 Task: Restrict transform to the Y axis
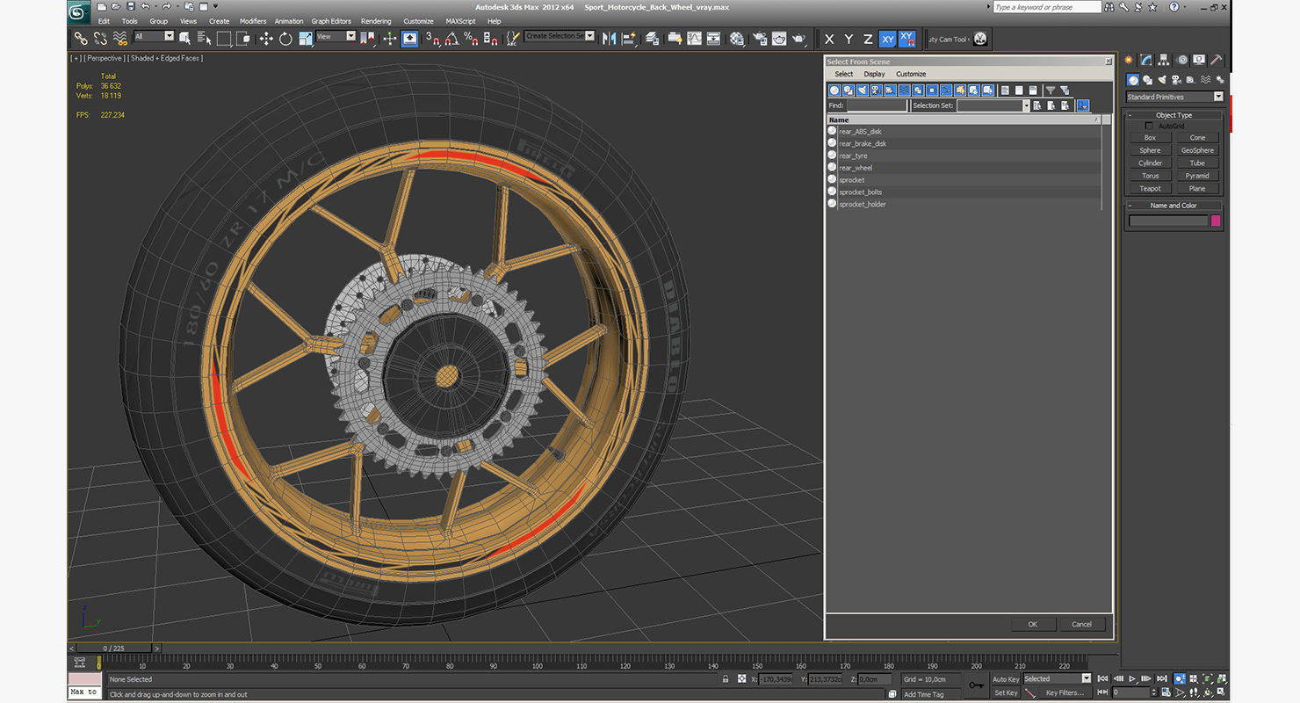[x=849, y=39]
